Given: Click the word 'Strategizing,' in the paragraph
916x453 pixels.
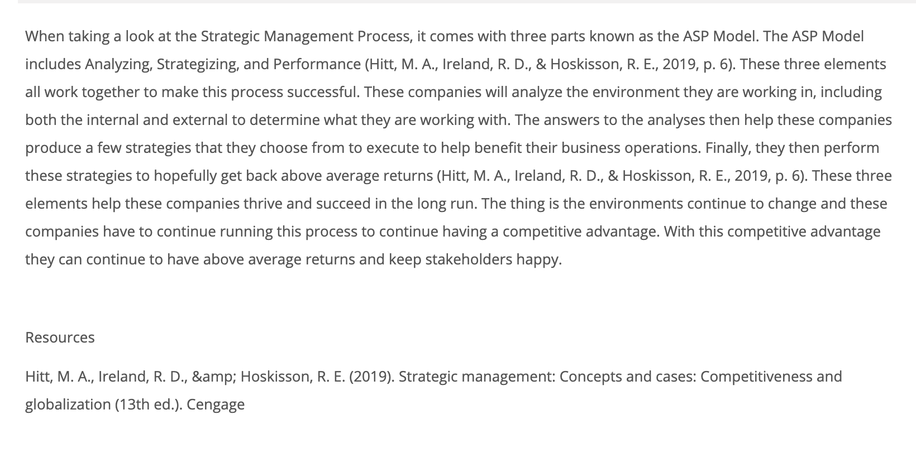Looking at the screenshot, I should (x=198, y=65).
